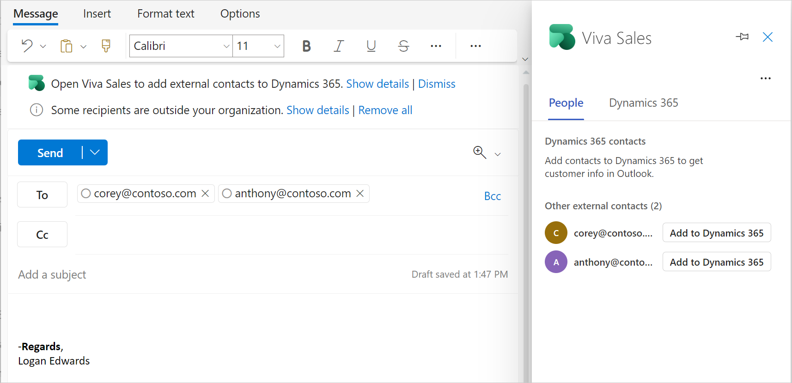Open the Insert tab
Image resolution: width=792 pixels, height=383 pixels.
click(x=97, y=14)
